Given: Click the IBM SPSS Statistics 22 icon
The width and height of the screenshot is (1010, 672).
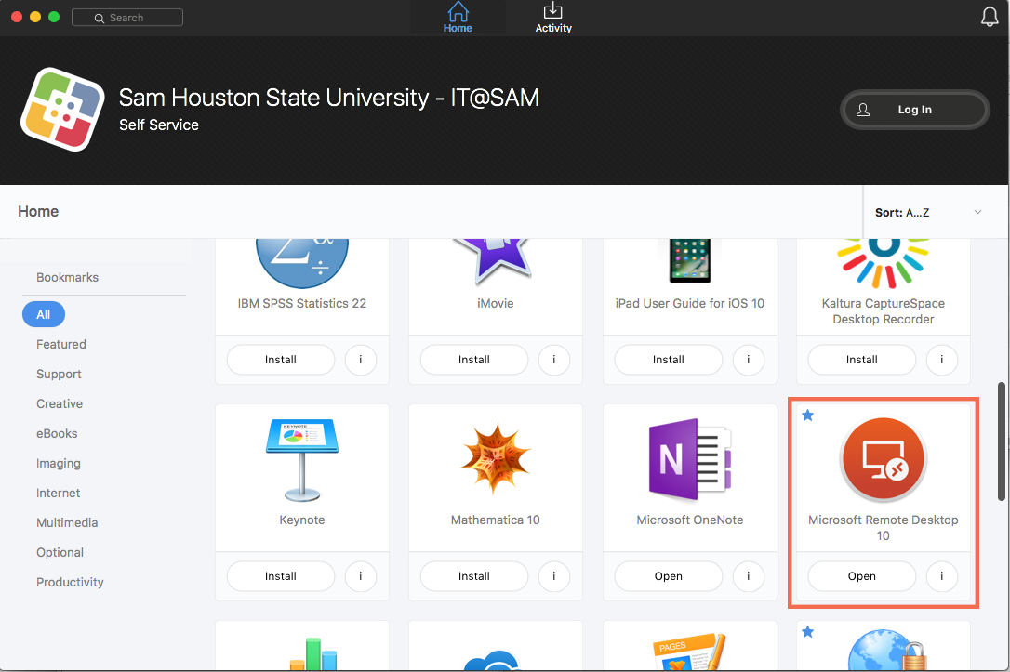Looking at the screenshot, I should (x=302, y=264).
